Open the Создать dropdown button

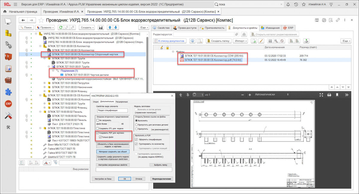point(87,27)
